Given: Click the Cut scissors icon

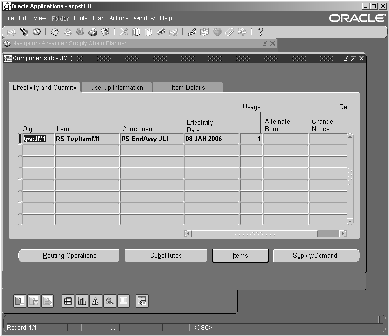Looking at the screenshot, I should [x=124, y=32].
